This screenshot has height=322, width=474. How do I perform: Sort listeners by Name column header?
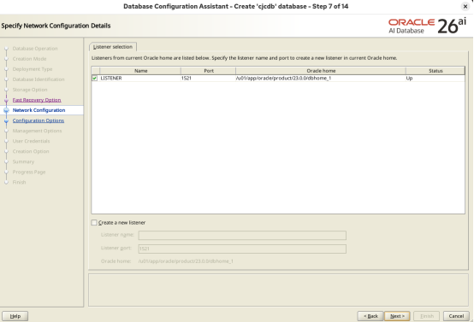coord(140,71)
